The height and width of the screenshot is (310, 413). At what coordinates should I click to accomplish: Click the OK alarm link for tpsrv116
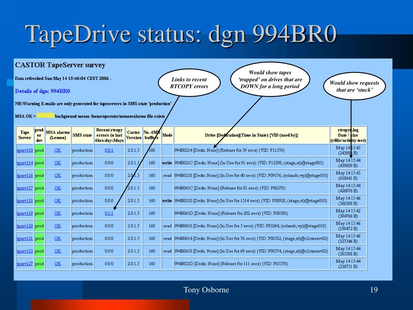tap(58, 176)
